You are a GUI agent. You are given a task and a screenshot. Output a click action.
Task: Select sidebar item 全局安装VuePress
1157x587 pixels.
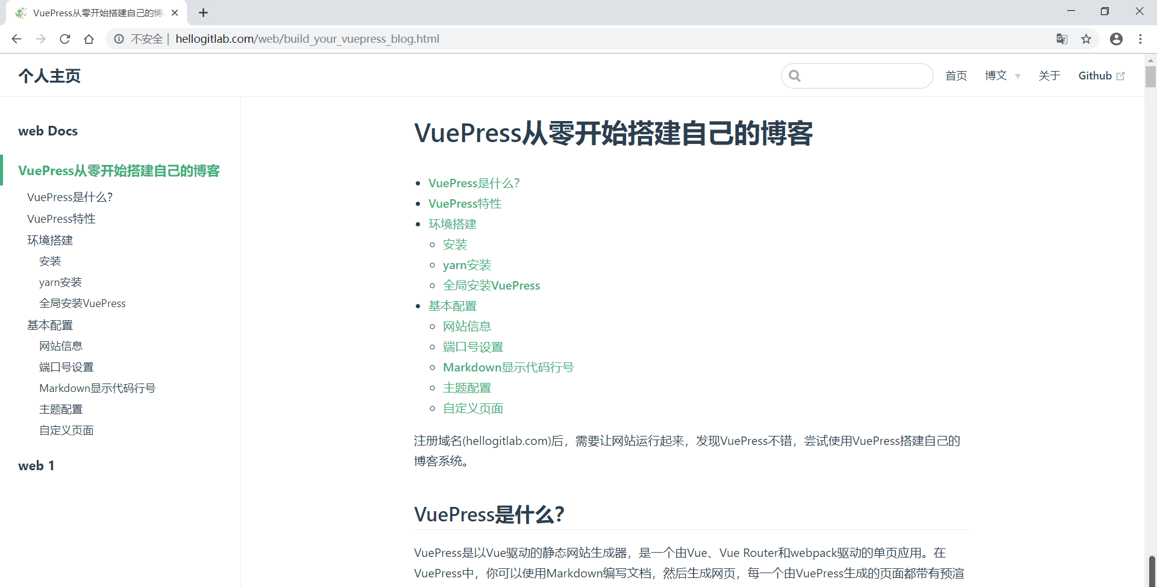coord(83,303)
